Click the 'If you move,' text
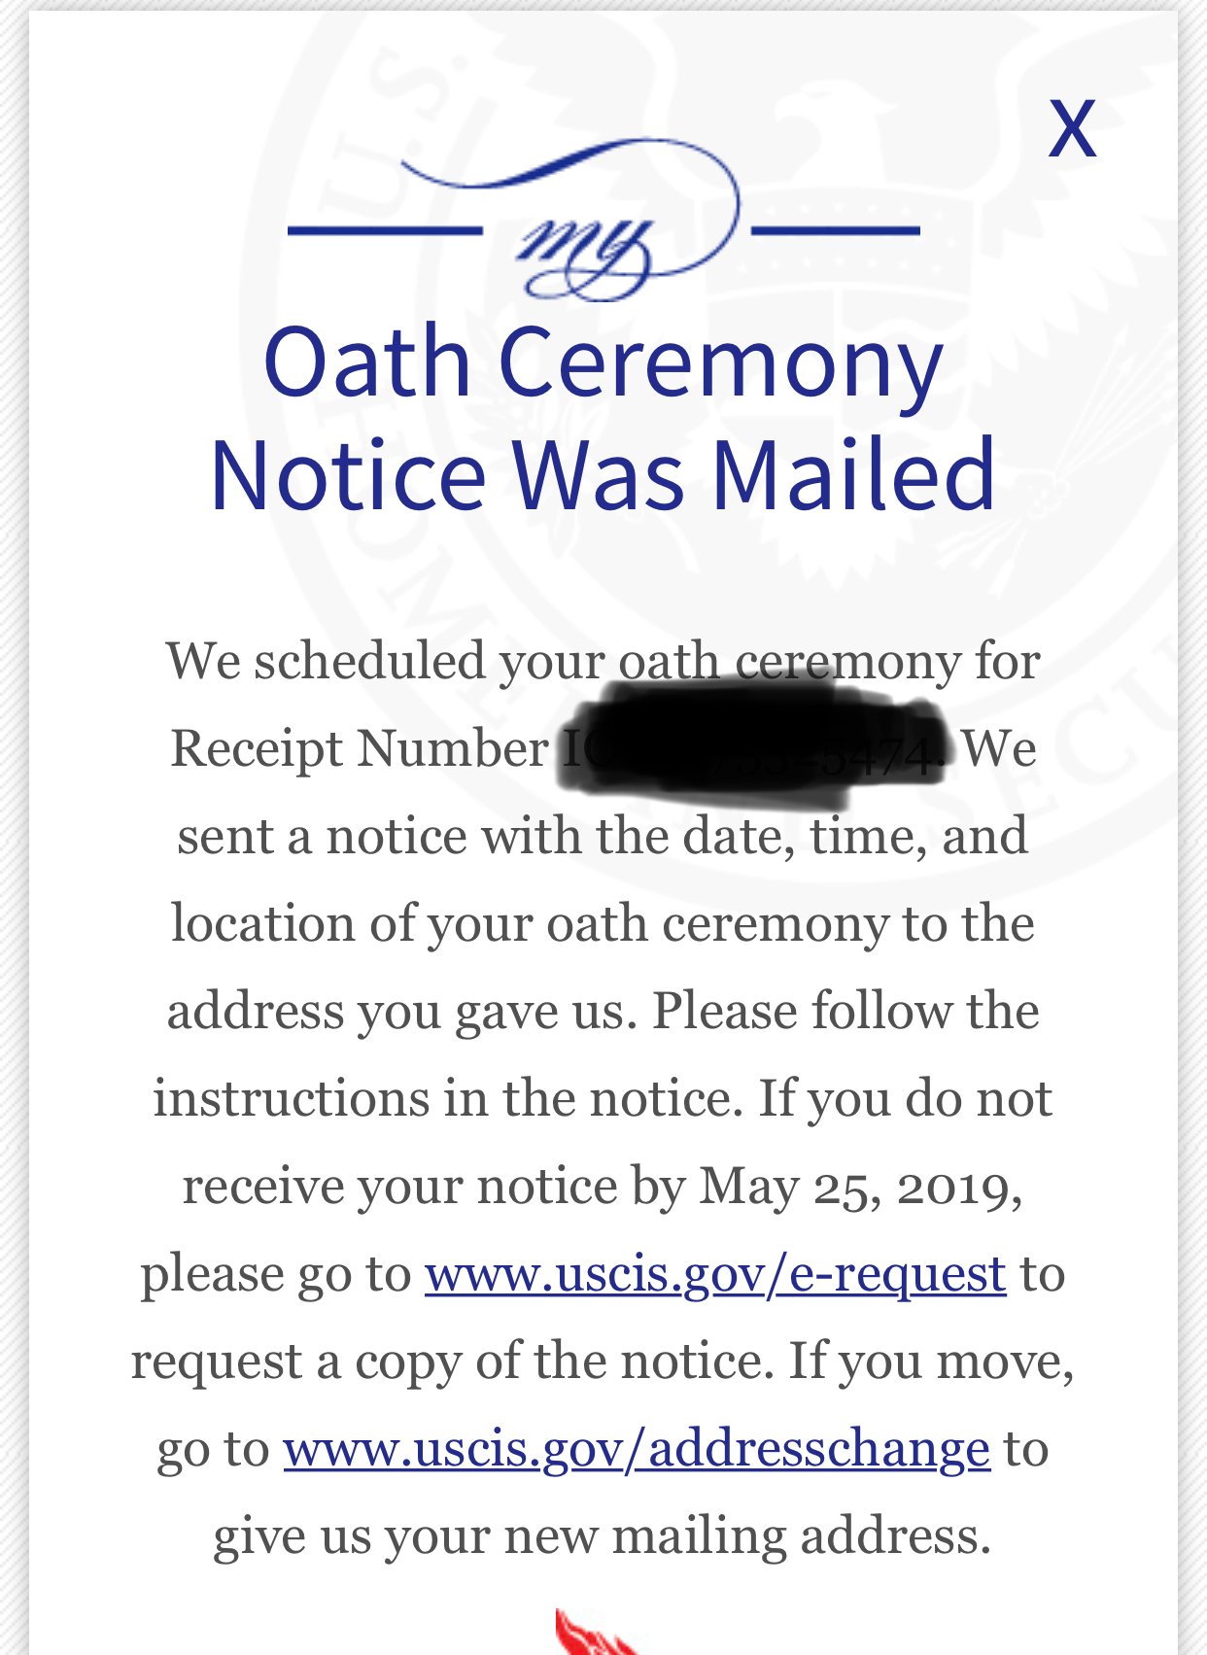The width and height of the screenshot is (1207, 1655). click(x=931, y=1362)
